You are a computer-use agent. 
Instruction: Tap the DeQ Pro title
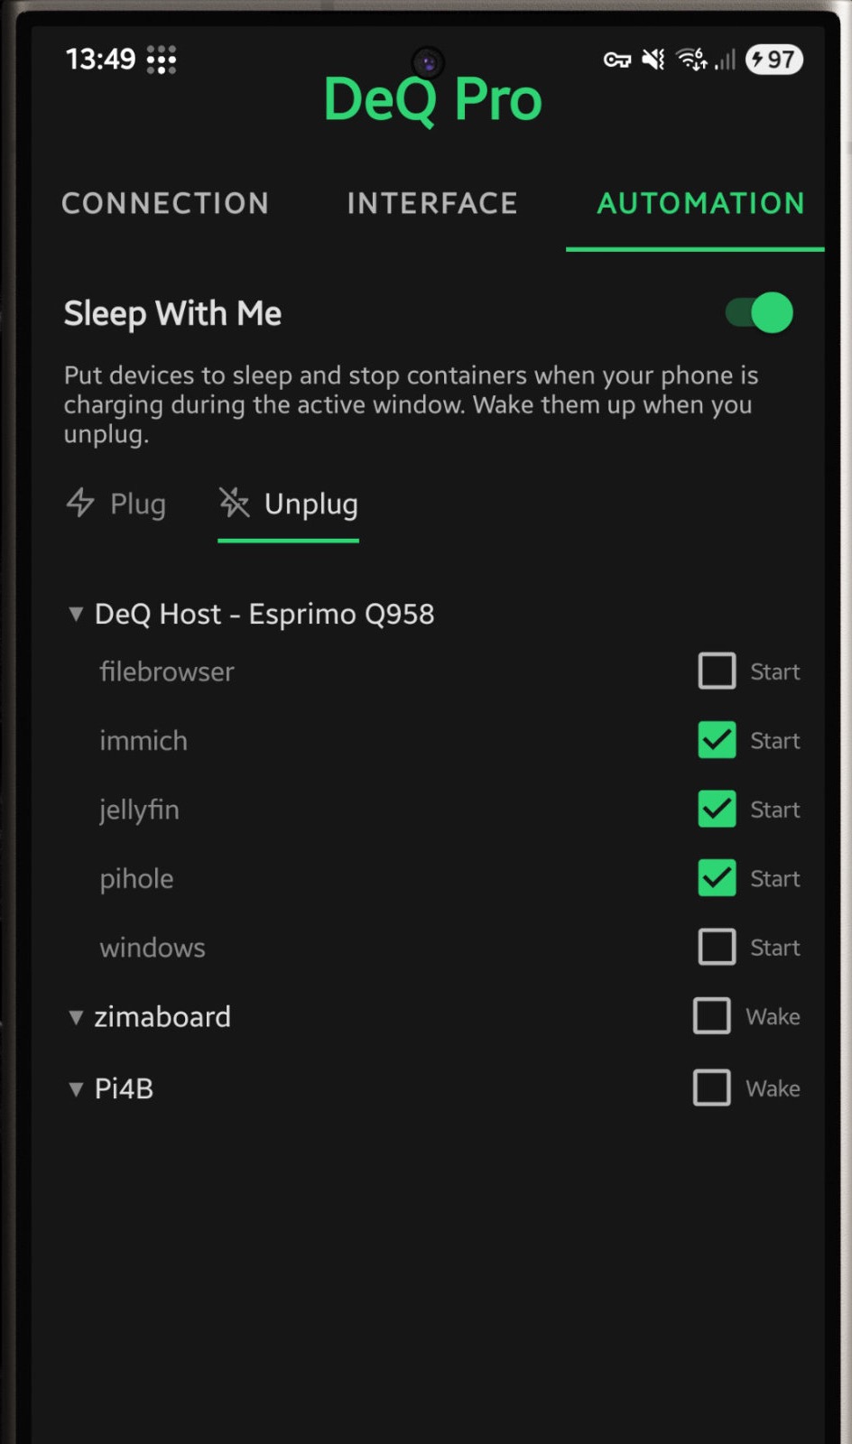click(432, 99)
